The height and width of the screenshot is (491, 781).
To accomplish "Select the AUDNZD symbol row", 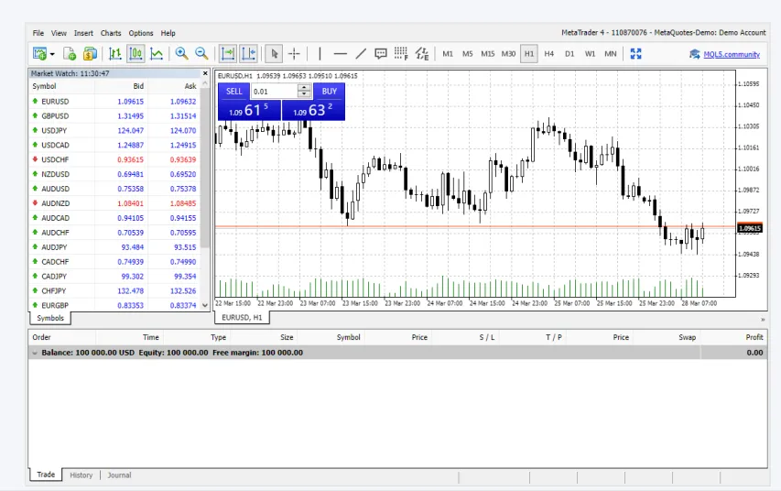I will click(x=114, y=203).
